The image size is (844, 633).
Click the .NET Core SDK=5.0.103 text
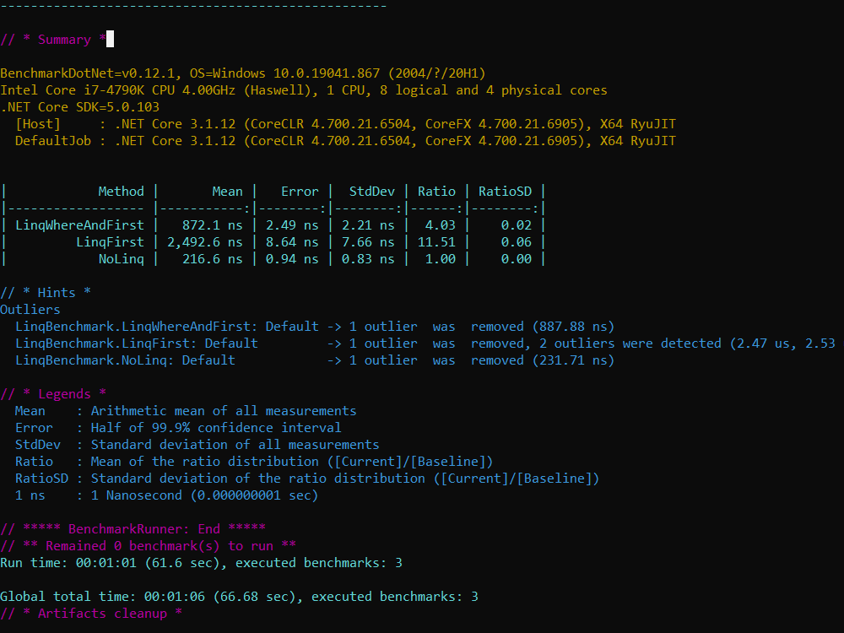pyautogui.click(x=79, y=107)
